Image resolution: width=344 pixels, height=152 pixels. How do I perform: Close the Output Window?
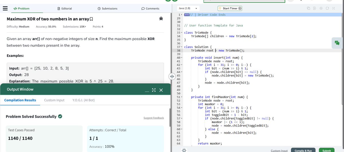161,90
